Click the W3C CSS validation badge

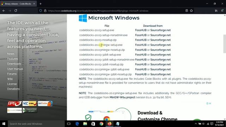[30, 103]
